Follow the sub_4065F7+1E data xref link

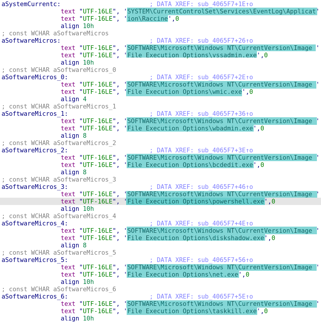click(225, 4)
